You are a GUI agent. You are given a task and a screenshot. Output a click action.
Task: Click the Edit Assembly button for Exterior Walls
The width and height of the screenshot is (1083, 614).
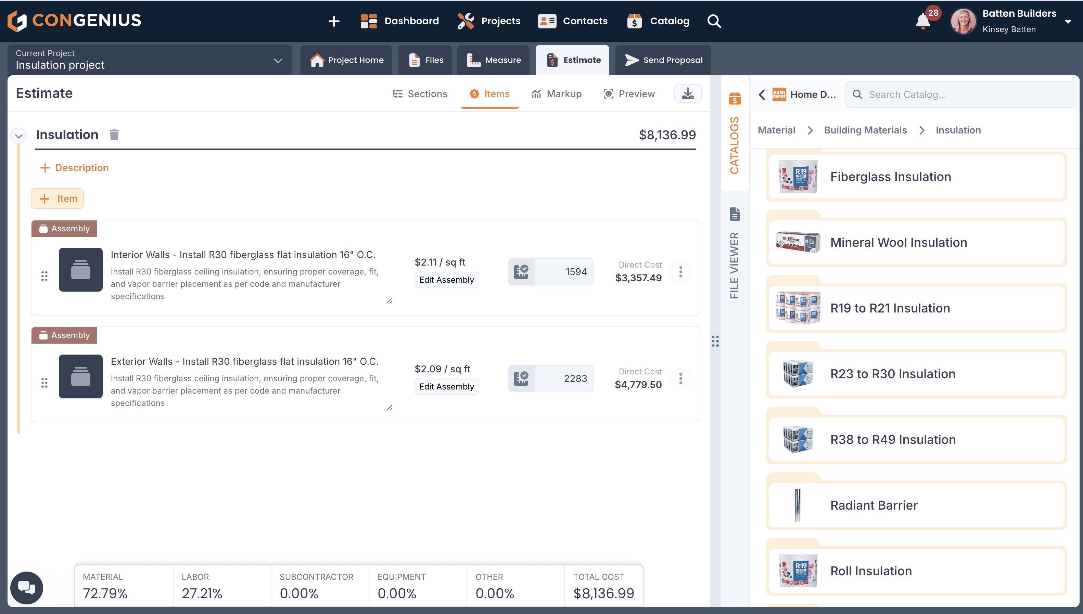[446, 386]
